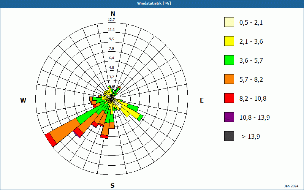This screenshot has height=190, width=304.
Task: Select the 3,6 - 5,7 green legend swatch
Action: (229, 60)
